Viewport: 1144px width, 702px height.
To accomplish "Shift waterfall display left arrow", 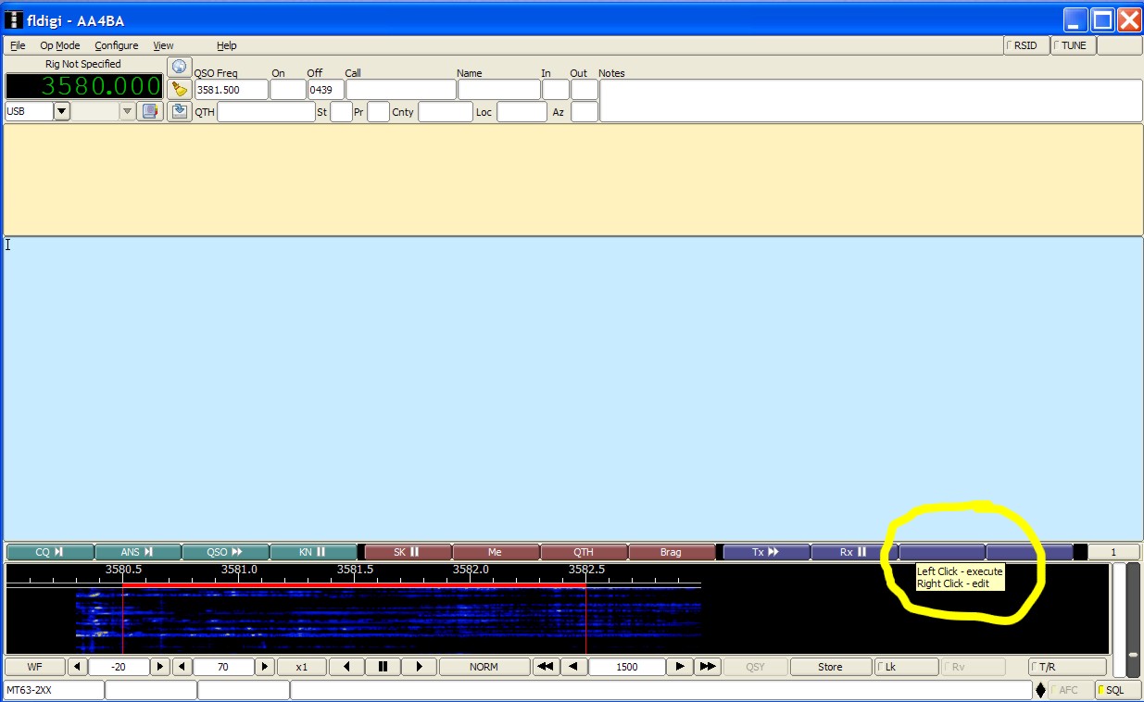I will (x=346, y=667).
